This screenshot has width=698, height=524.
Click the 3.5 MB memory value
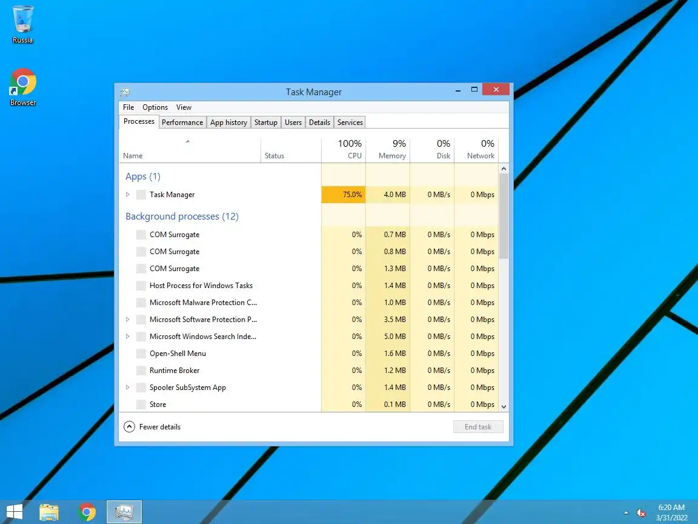point(395,320)
